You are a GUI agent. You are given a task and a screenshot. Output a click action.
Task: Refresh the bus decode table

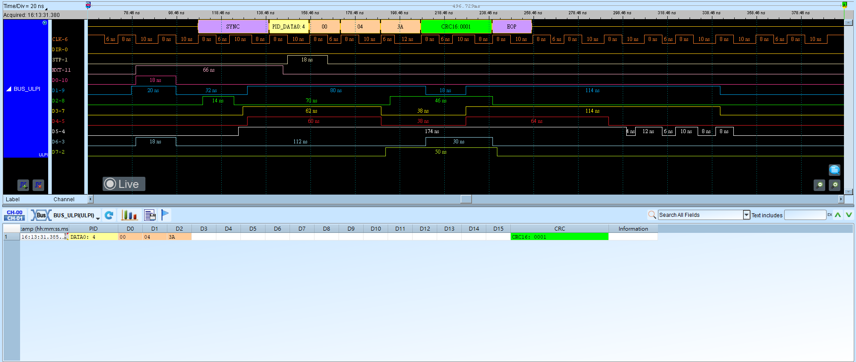point(109,216)
